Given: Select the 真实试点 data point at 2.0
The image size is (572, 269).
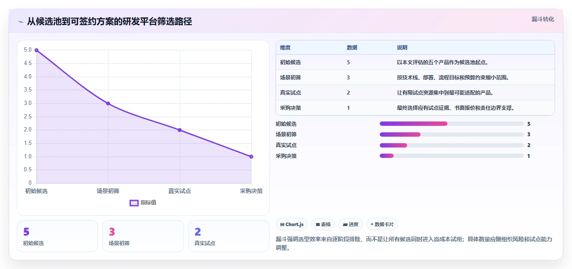Looking at the screenshot, I should tap(180, 130).
